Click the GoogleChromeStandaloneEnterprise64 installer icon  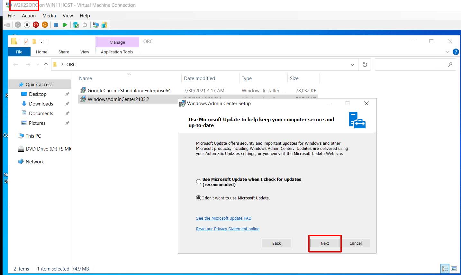point(83,90)
